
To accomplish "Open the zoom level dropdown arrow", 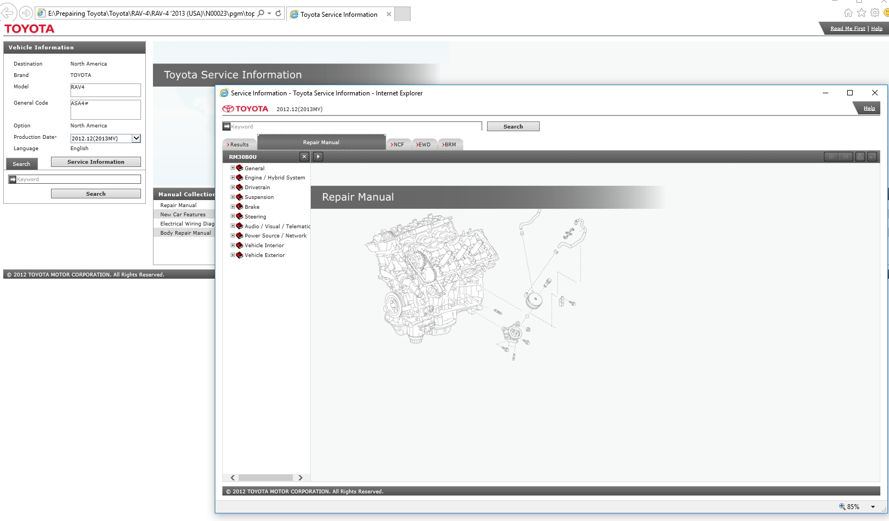I will point(873,507).
